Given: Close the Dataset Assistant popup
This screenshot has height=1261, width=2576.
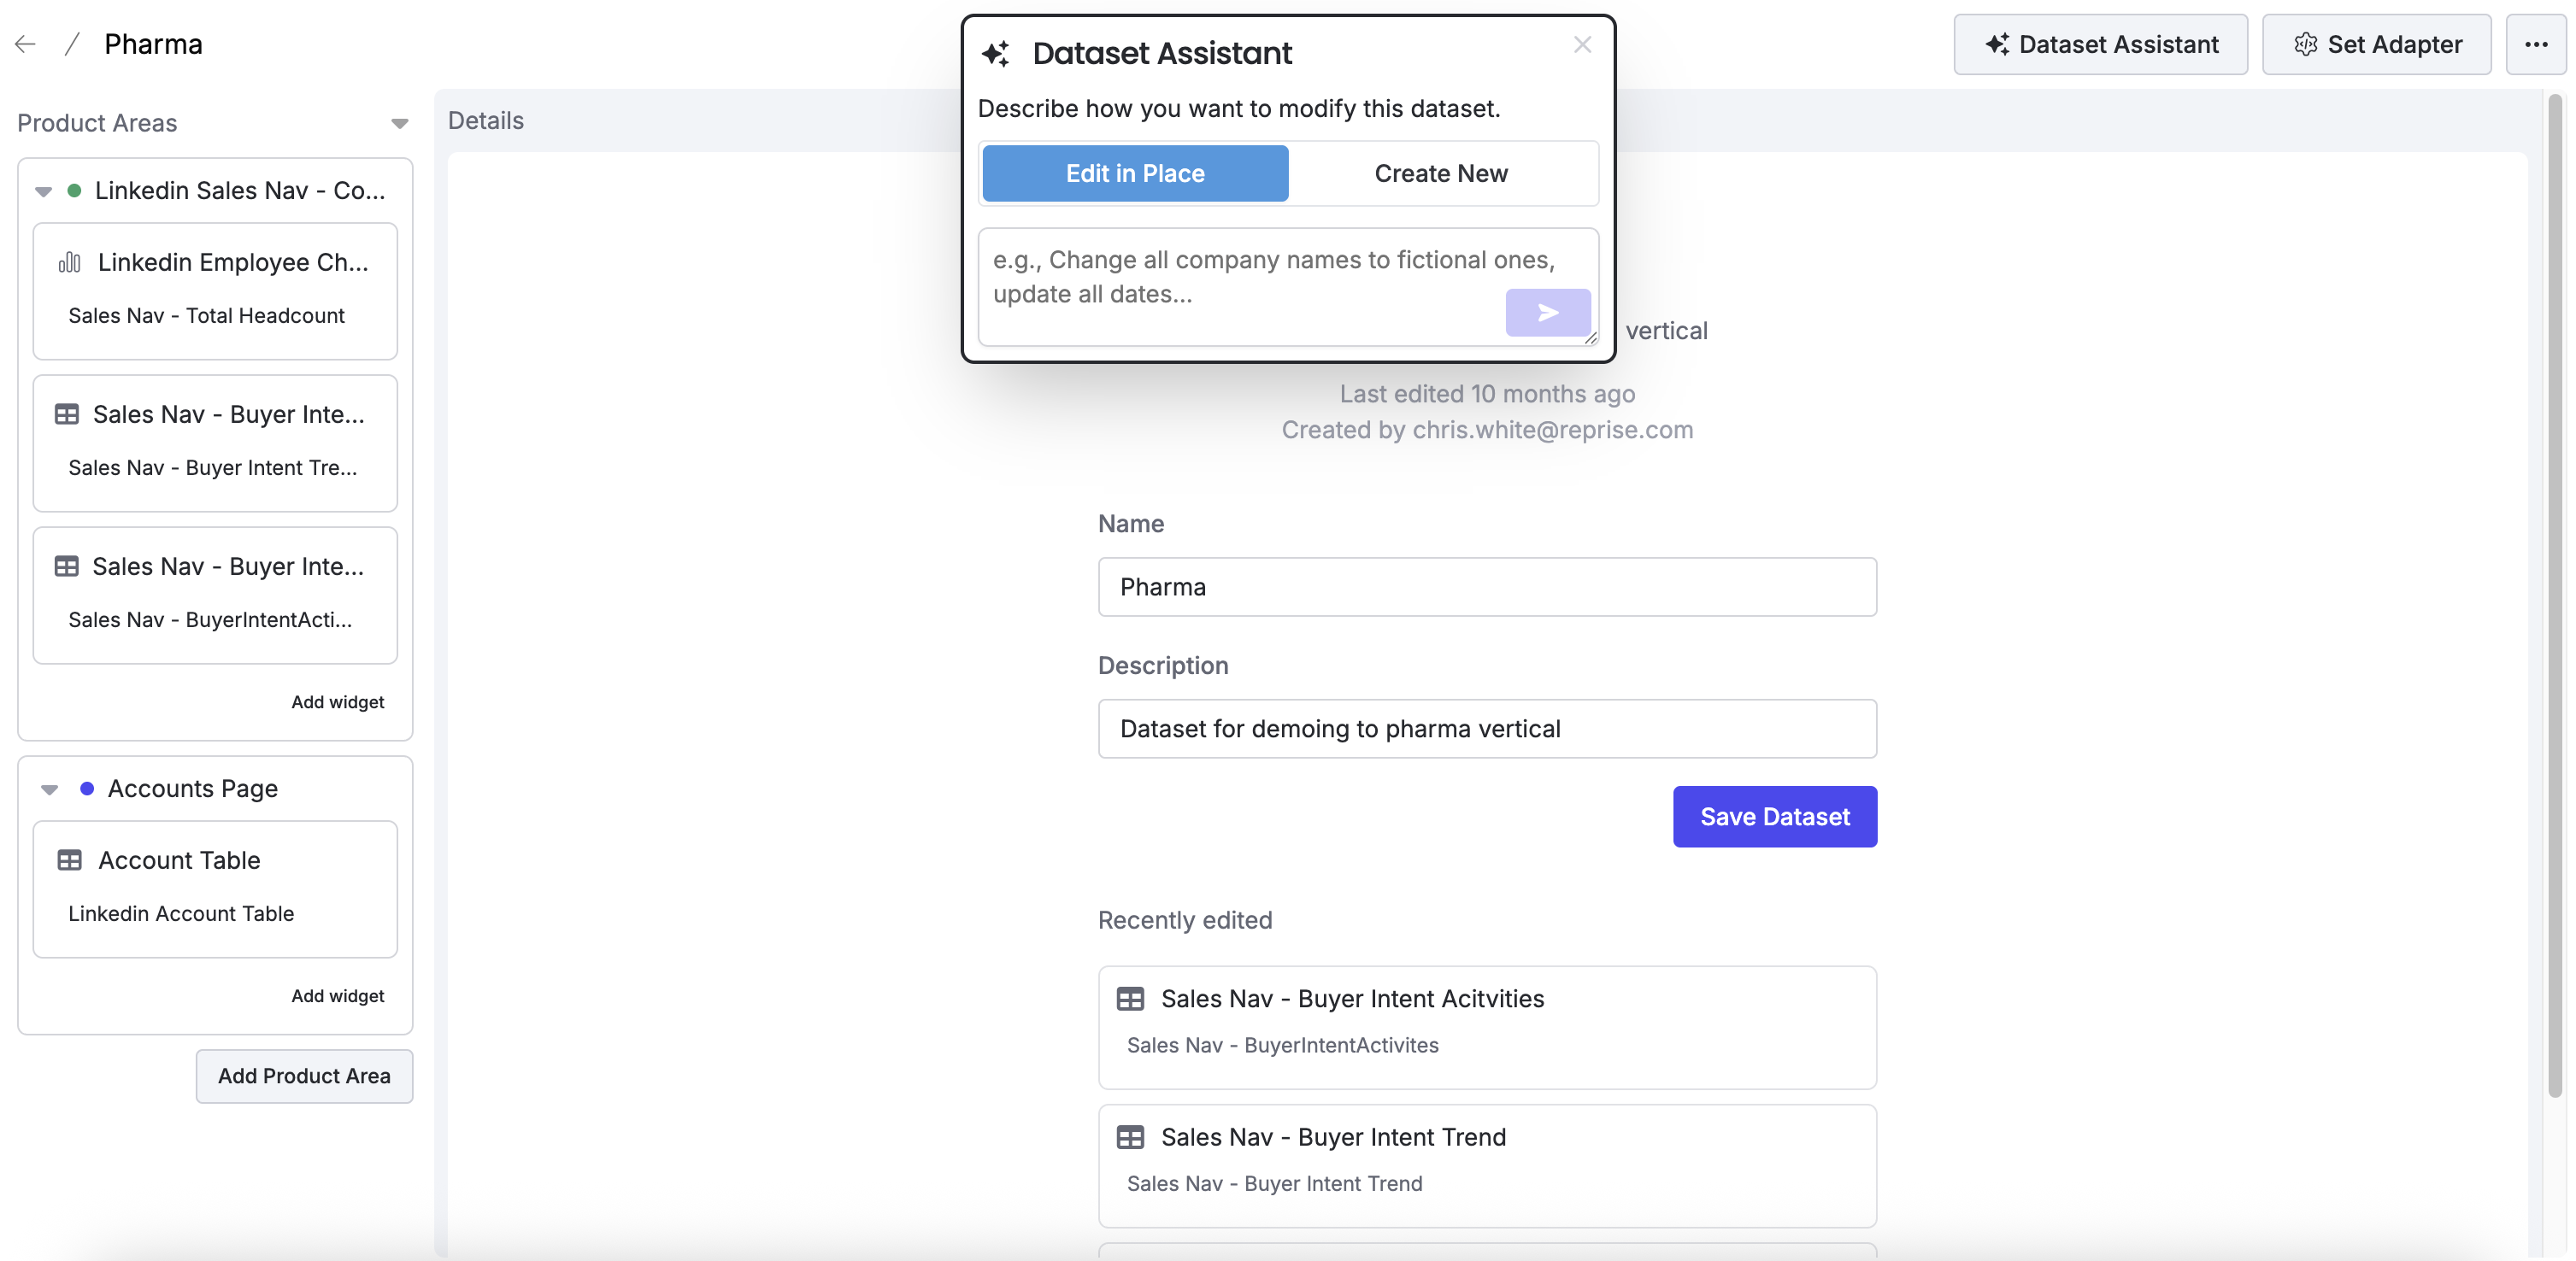Looking at the screenshot, I should 1582,45.
